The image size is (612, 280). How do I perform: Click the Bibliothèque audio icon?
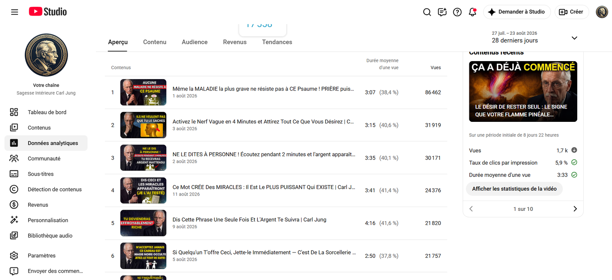pyautogui.click(x=14, y=236)
